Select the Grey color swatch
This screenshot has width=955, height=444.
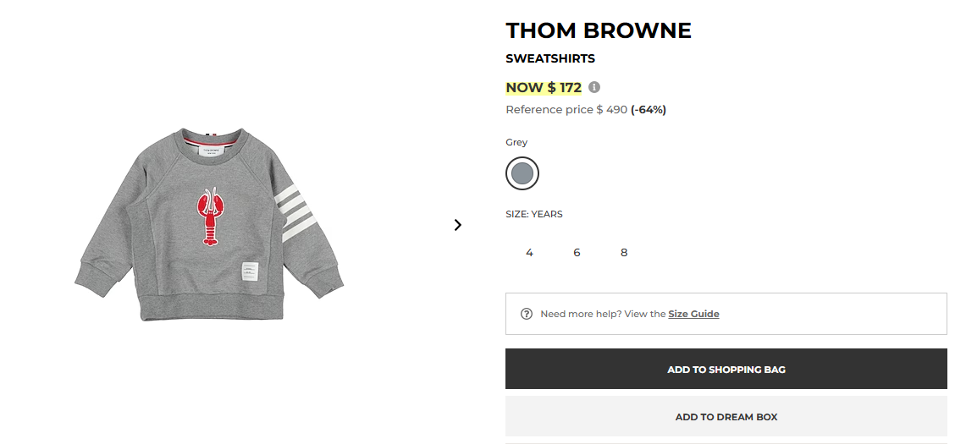pyautogui.click(x=522, y=173)
